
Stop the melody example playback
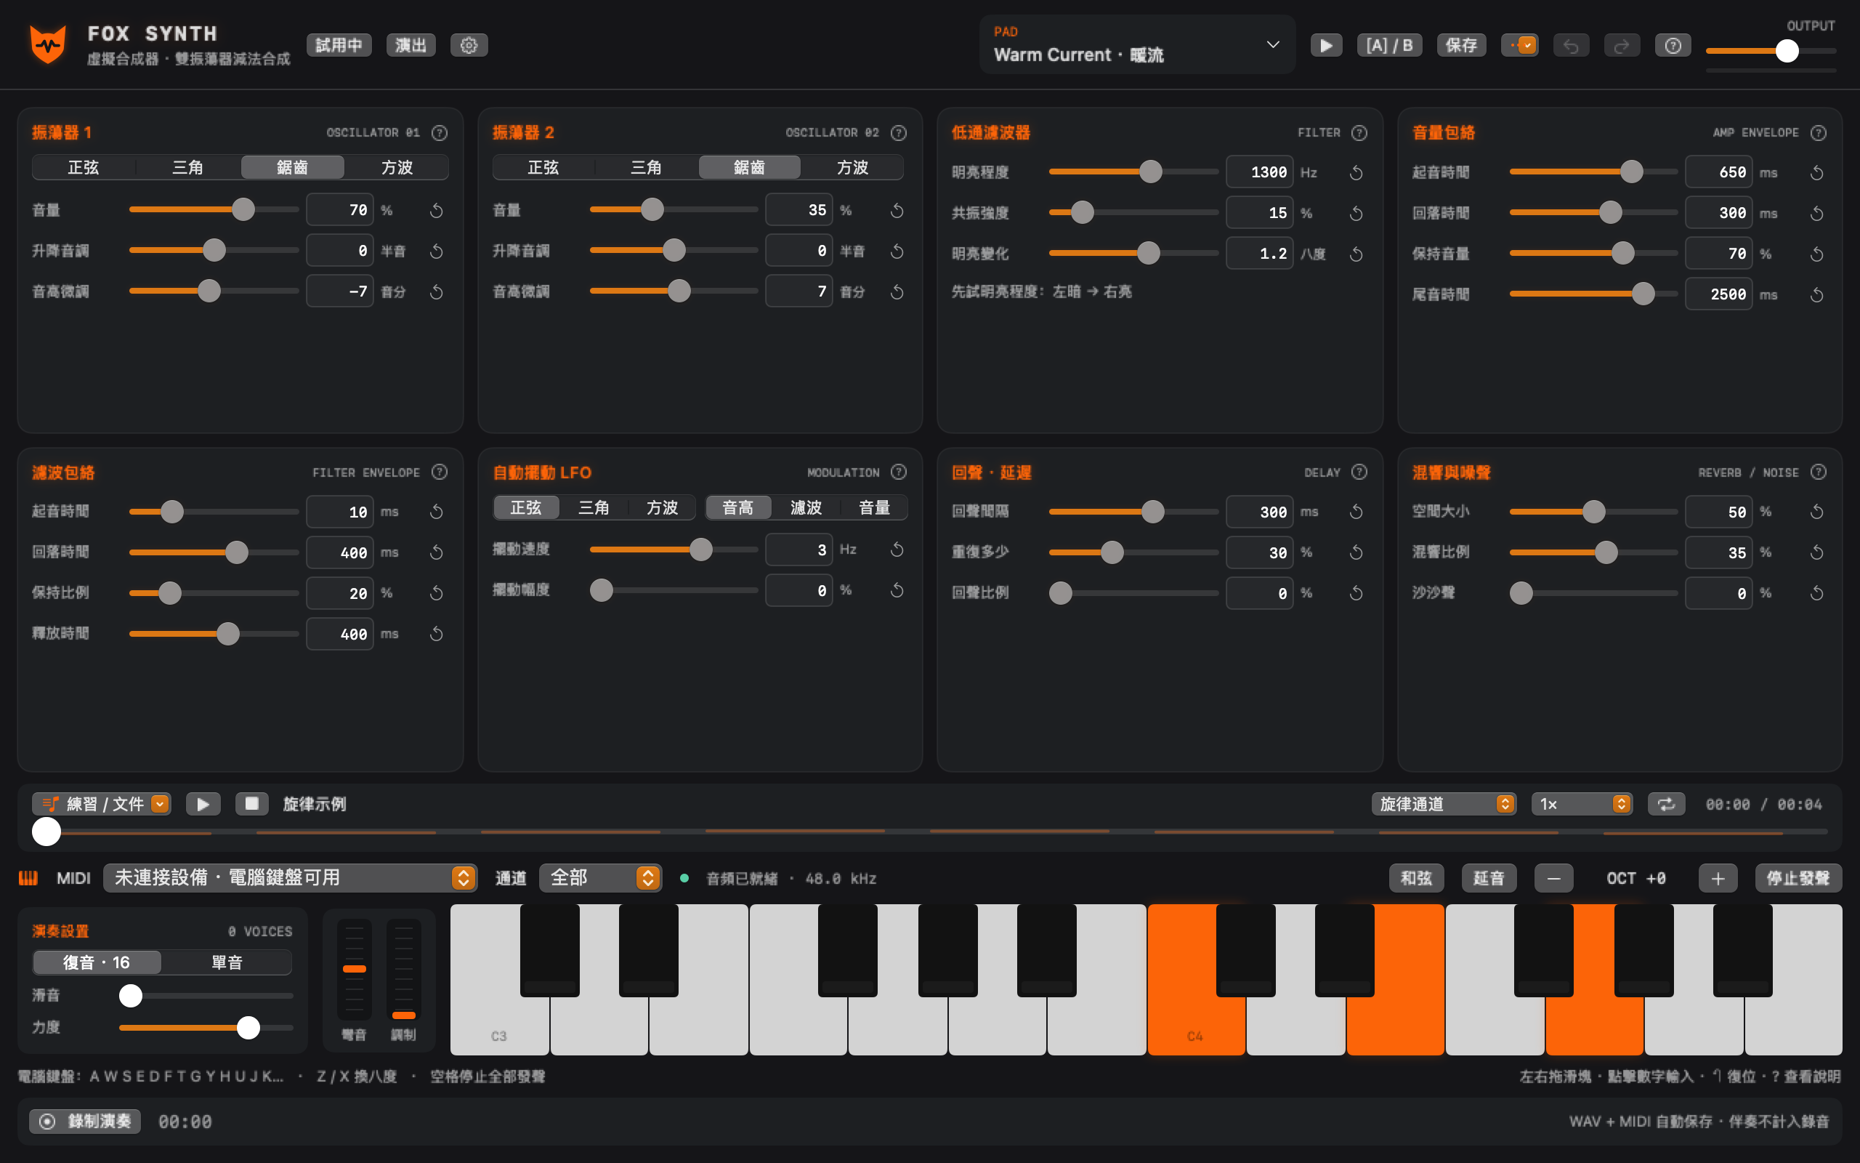coord(251,804)
